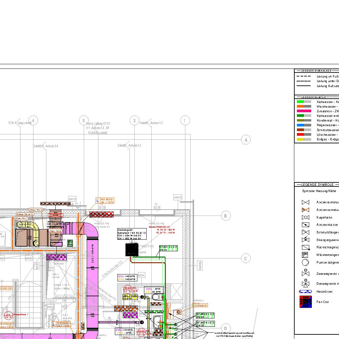This screenshot has height=339, width=339.
Task: Pick the Erdgas yellow color swatch
Action: (x=301, y=139)
